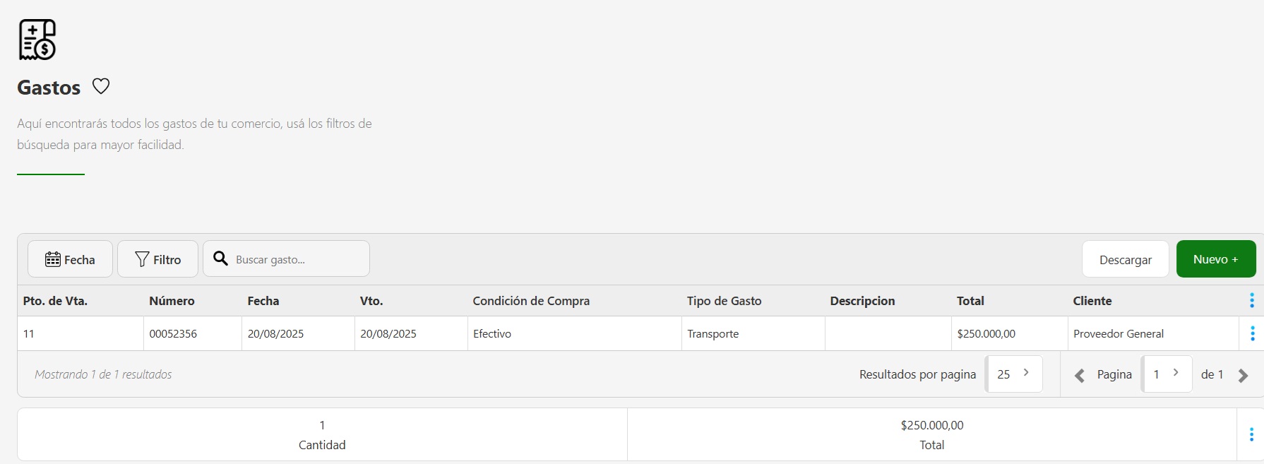Go to the previous page arrow
The image size is (1264, 464).
[x=1079, y=376]
